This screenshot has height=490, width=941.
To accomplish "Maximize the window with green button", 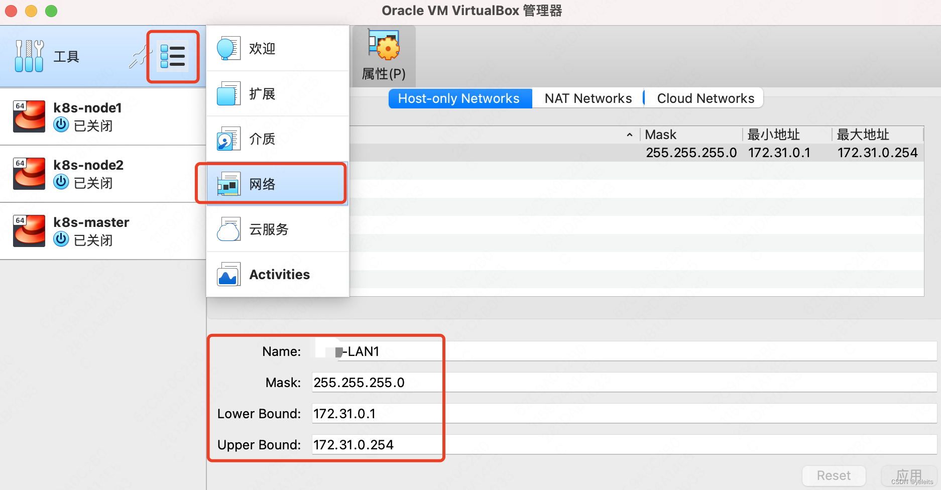I will pos(51,11).
